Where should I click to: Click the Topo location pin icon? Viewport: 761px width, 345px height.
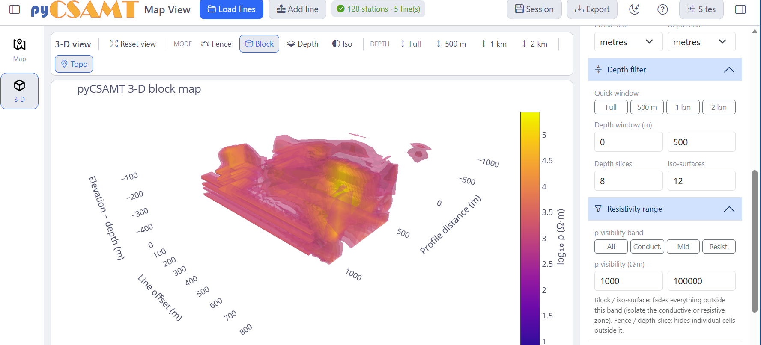[64, 64]
